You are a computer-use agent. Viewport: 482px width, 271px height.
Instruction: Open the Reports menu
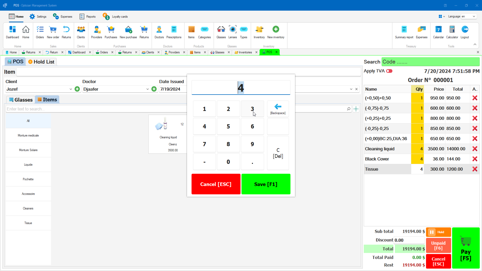(x=87, y=16)
